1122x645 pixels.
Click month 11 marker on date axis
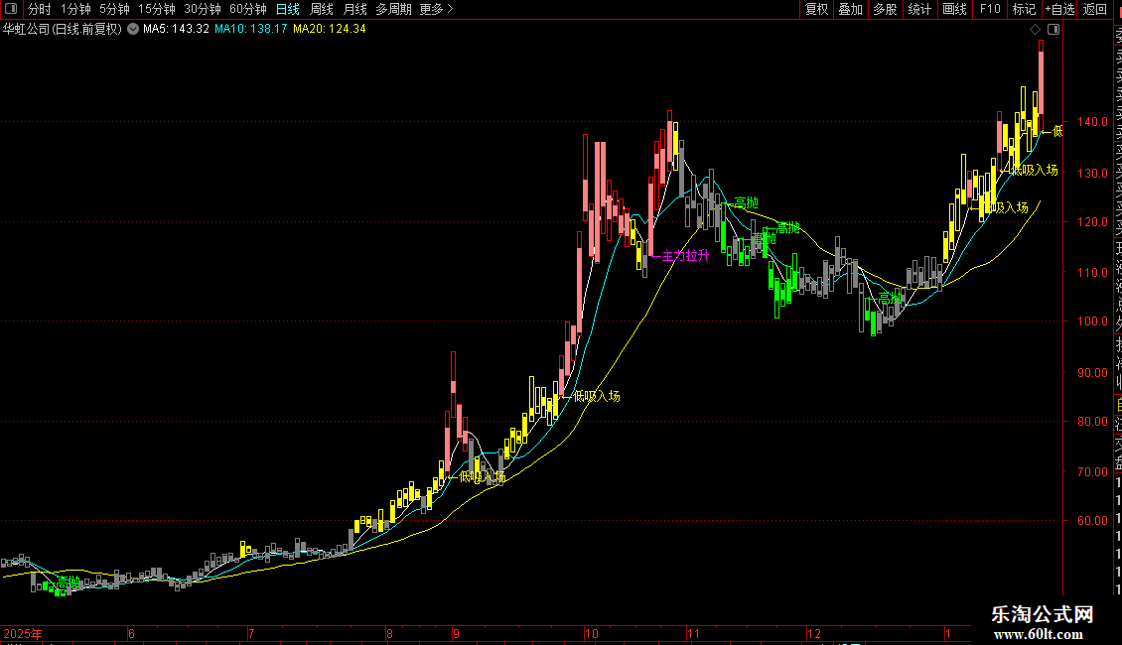pos(693,633)
